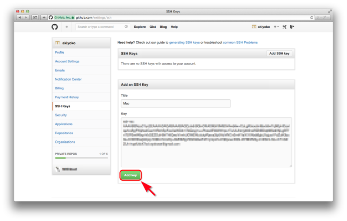Select Account Settings in sidebar

click(x=67, y=61)
